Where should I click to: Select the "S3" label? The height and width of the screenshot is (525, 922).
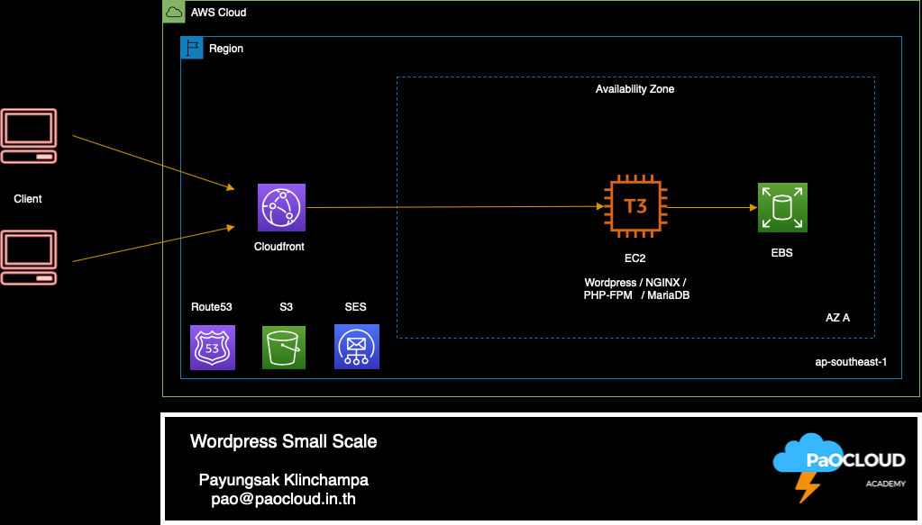(x=287, y=306)
